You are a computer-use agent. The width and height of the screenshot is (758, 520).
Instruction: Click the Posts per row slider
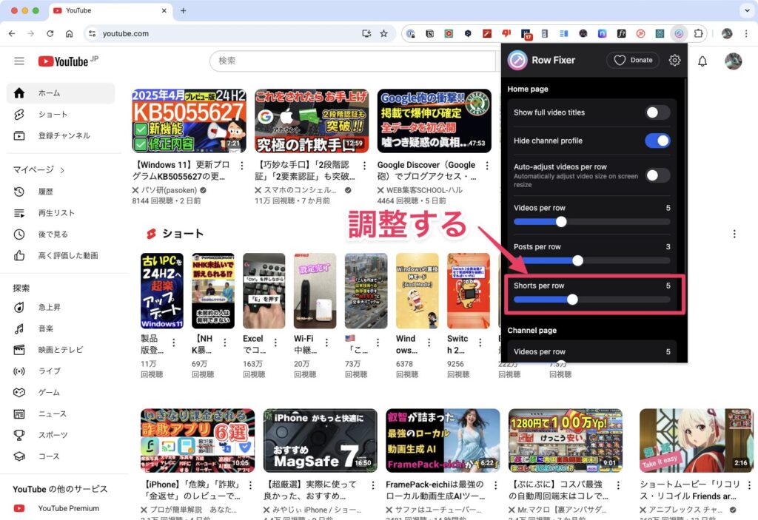point(591,260)
